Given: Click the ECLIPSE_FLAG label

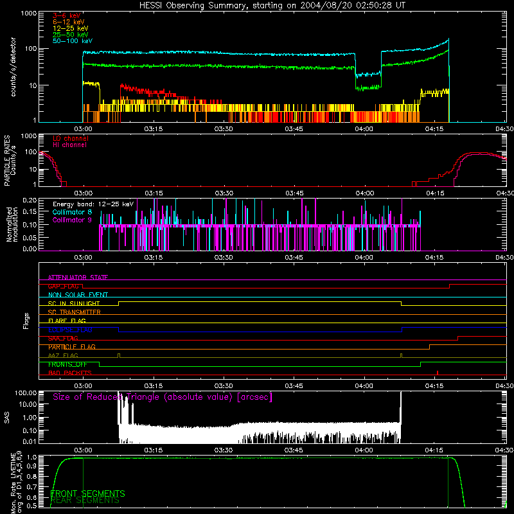Looking at the screenshot, I should pos(70,330).
